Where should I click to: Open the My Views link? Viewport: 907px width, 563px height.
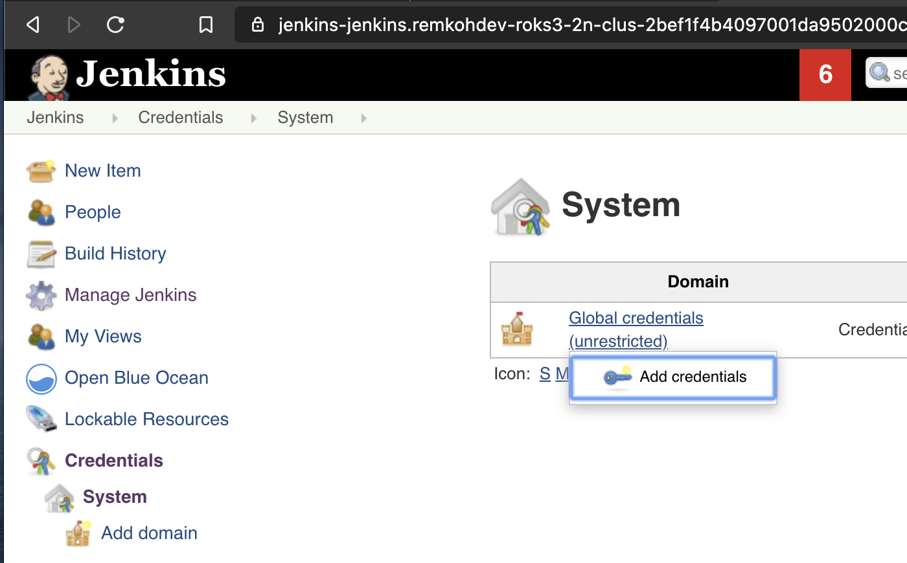(103, 336)
